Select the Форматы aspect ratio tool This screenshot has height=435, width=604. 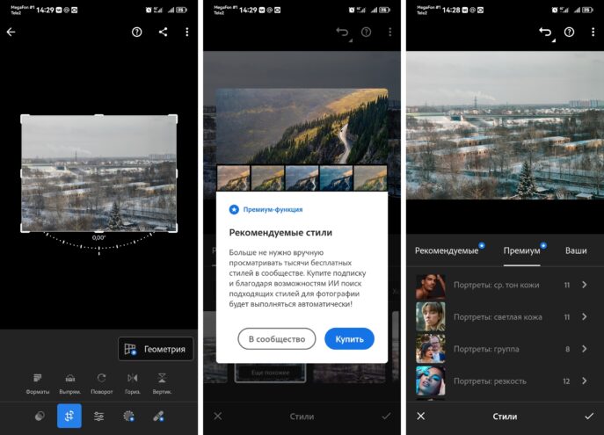38,381
